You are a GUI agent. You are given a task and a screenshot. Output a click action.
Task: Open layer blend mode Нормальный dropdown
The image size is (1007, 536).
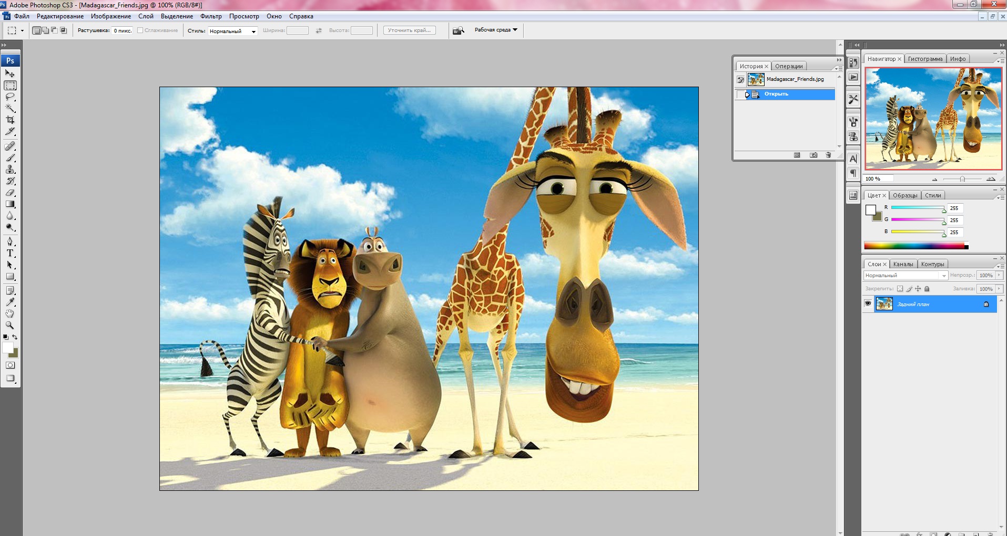[906, 275]
